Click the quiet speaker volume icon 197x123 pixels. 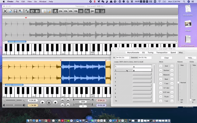coord(4,105)
